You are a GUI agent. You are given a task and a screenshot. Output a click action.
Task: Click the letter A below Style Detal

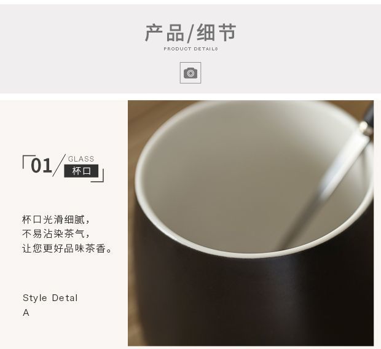26,313
